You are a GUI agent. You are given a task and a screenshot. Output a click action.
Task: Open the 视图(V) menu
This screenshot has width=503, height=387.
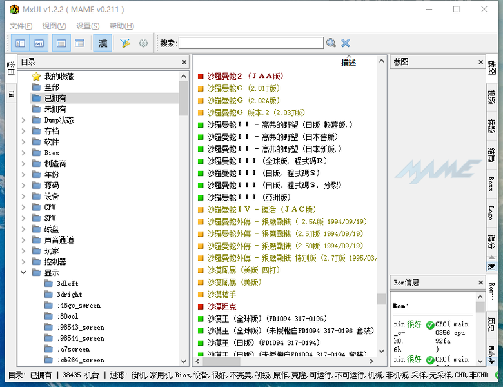(x=54, y=26)
